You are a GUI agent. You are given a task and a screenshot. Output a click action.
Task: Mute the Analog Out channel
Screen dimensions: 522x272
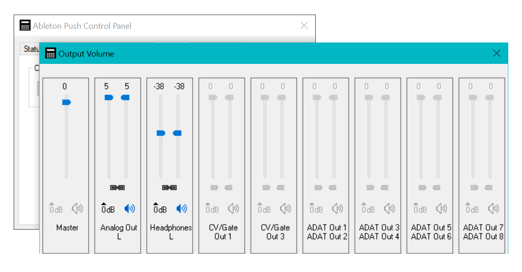click(x=130, y=209)
